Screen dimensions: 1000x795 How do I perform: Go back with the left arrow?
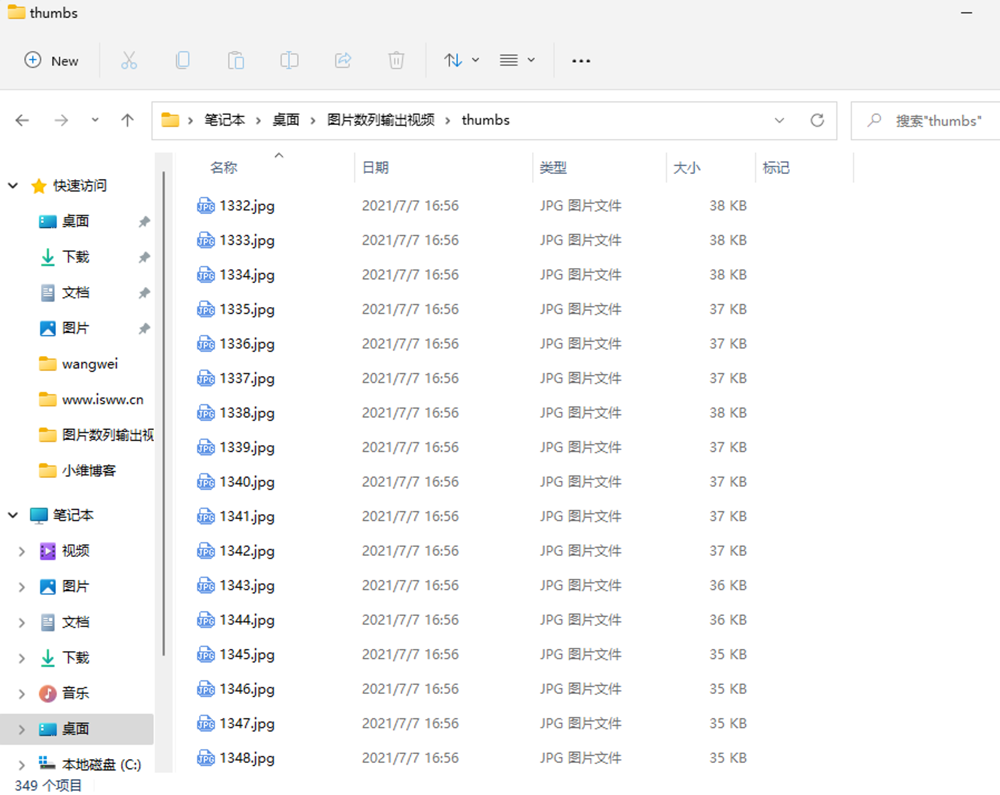pos(22,120)
